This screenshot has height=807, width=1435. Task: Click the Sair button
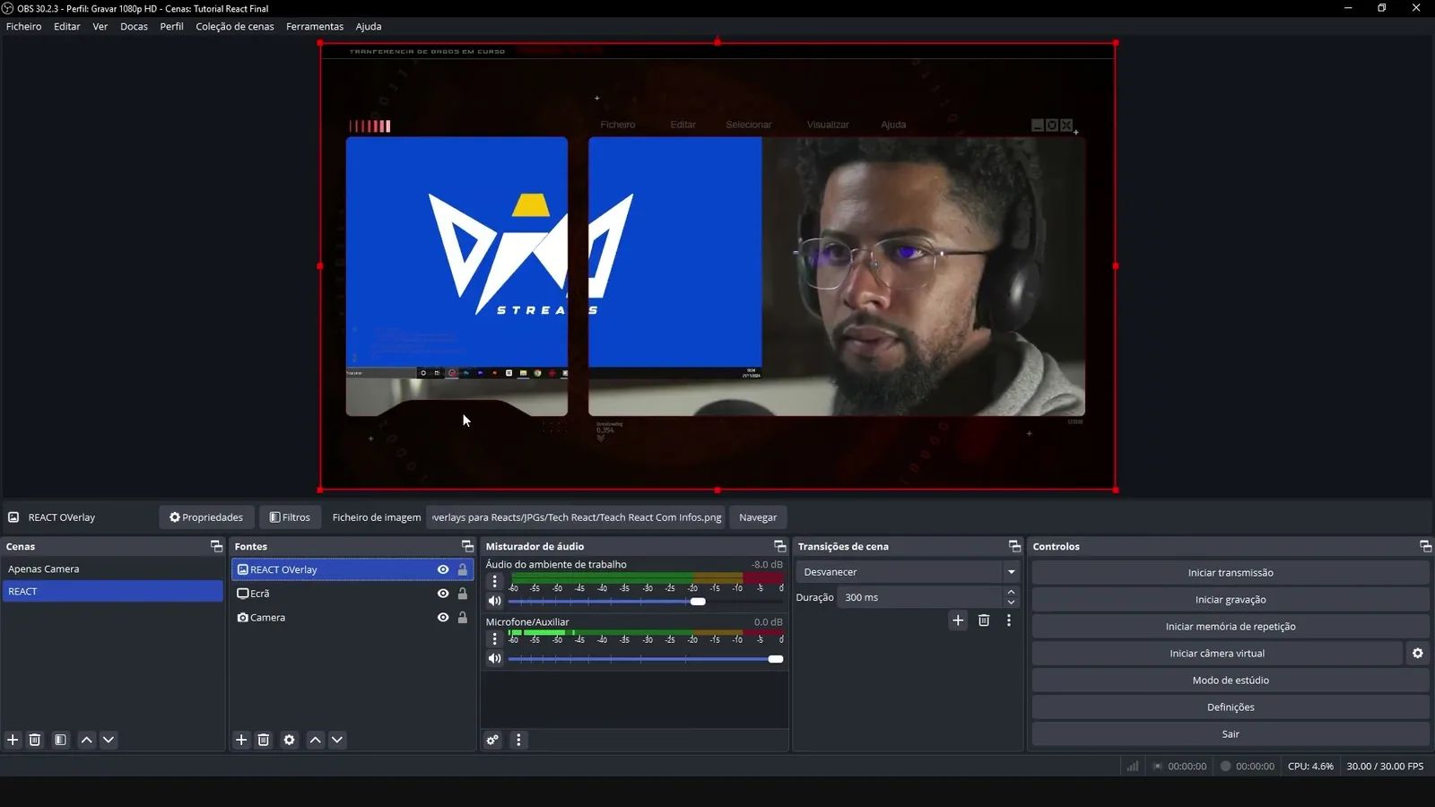(1231, 733)
